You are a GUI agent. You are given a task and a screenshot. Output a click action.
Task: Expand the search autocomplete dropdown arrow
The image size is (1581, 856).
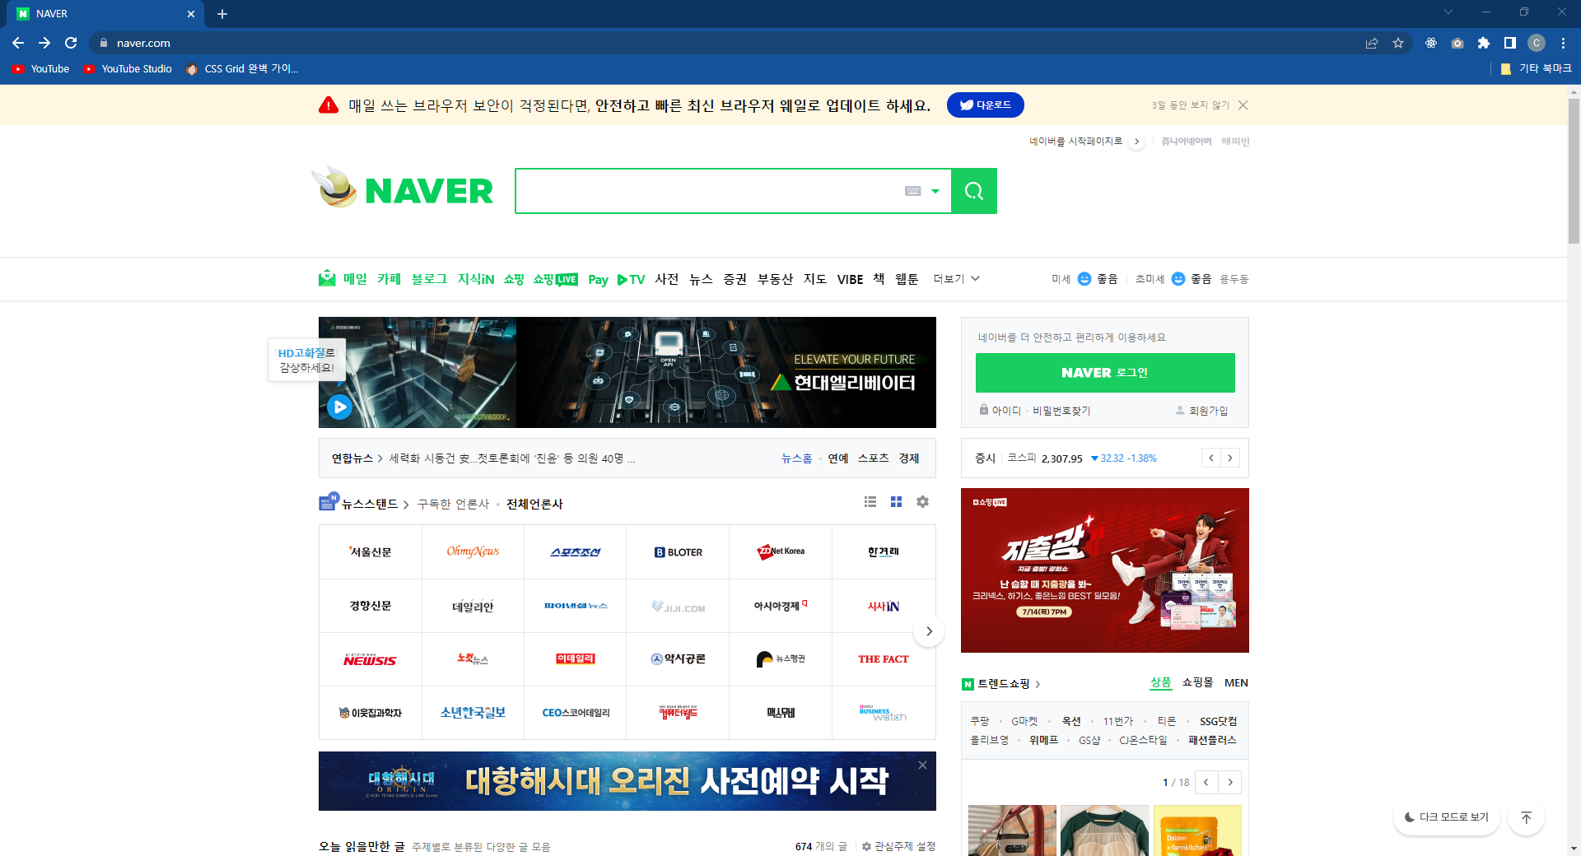[x=935, y=191]
